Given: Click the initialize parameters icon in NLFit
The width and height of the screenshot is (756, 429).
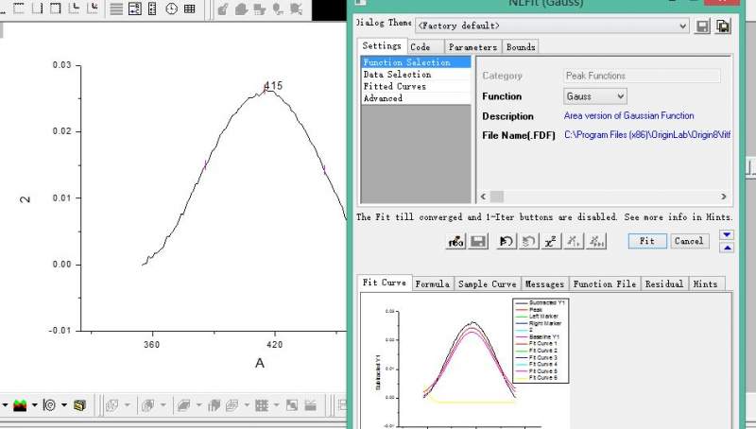Looking at the screenshot, I should (506, 242).
